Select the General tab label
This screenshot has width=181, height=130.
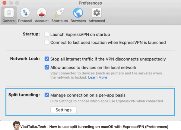click(9, 21)
